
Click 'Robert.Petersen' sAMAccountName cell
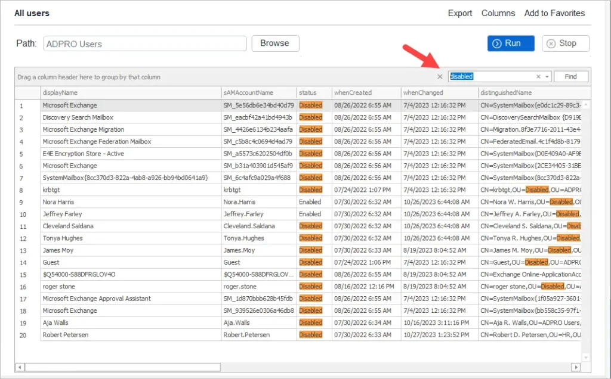pyautogui.click(x=259, y=335)
